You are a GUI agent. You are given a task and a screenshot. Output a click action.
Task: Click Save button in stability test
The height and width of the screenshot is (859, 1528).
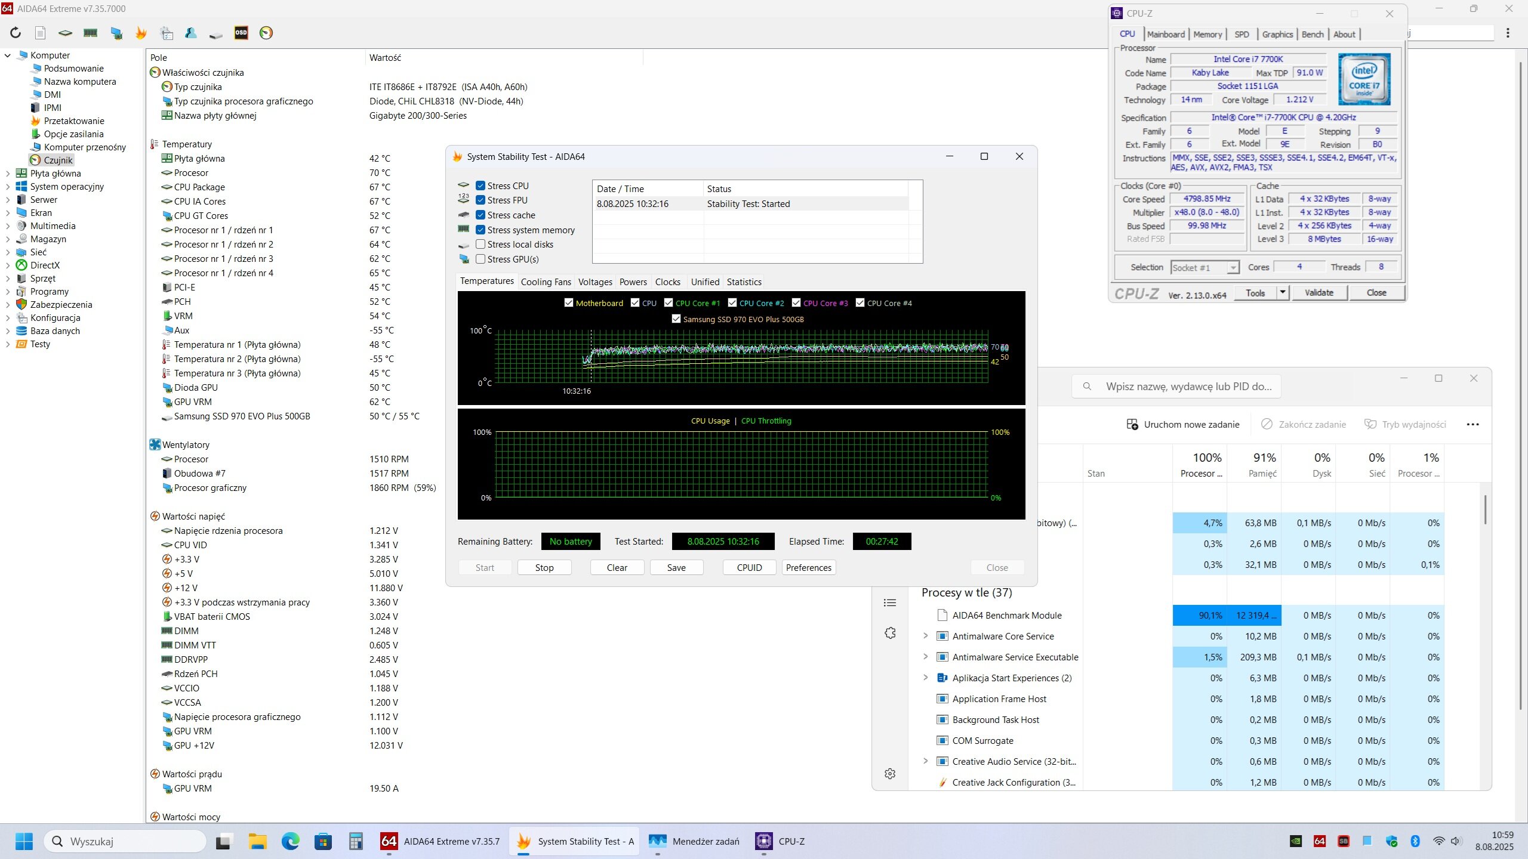676,567
